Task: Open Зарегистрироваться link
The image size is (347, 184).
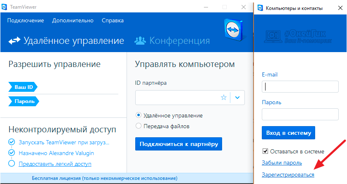Action: [x=288, y=175]
